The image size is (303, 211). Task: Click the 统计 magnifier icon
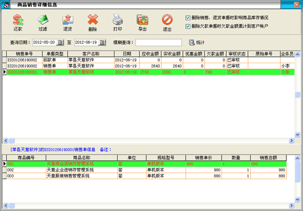192,42
